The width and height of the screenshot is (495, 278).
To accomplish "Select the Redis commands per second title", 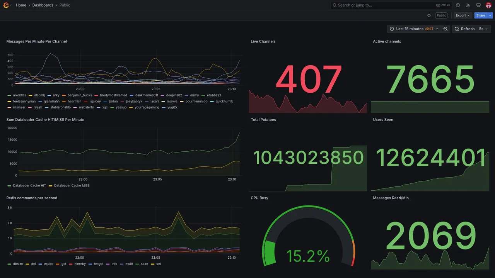I will pyautogui.click(x=32, y=198).
